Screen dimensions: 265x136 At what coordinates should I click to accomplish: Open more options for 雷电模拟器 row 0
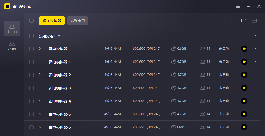pos(255,49)
